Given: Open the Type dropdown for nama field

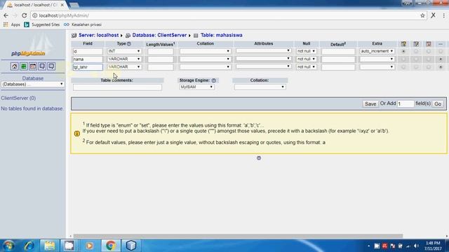Looking at the screenshot, I should 124,59.
